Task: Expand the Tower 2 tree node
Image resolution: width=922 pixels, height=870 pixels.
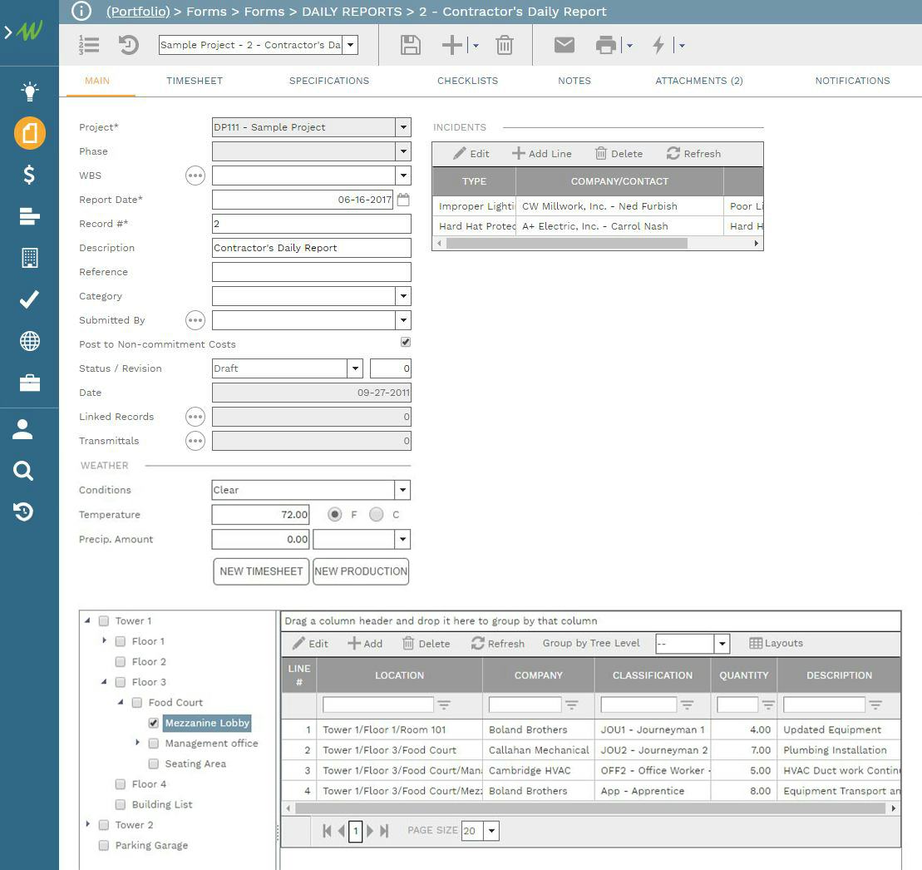Action: coord(88,824)
